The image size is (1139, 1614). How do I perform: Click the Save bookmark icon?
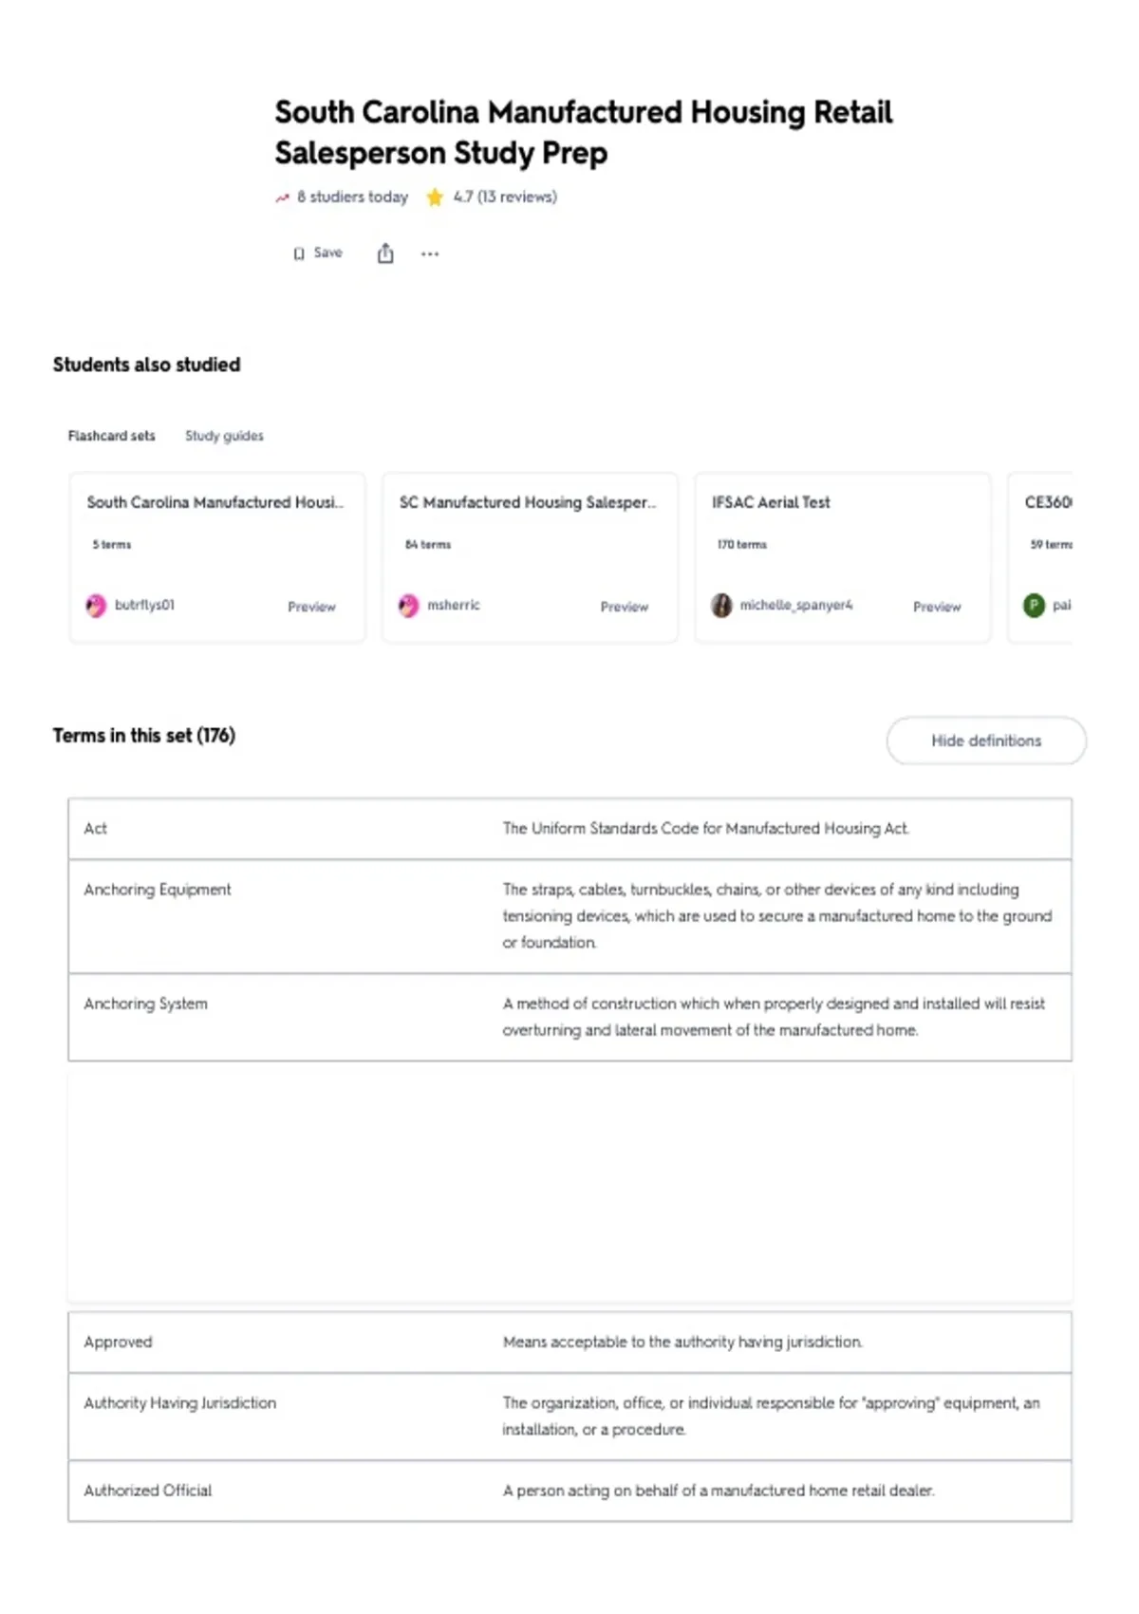pyautogui.click(x=299, y=253)
